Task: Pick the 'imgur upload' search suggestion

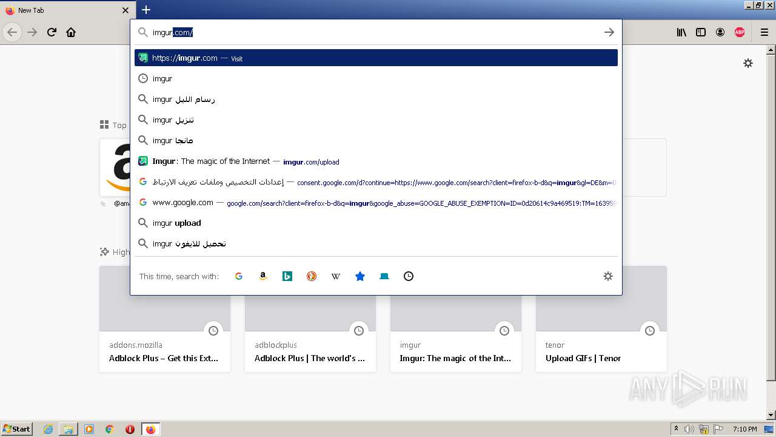Action: (376, 223)
